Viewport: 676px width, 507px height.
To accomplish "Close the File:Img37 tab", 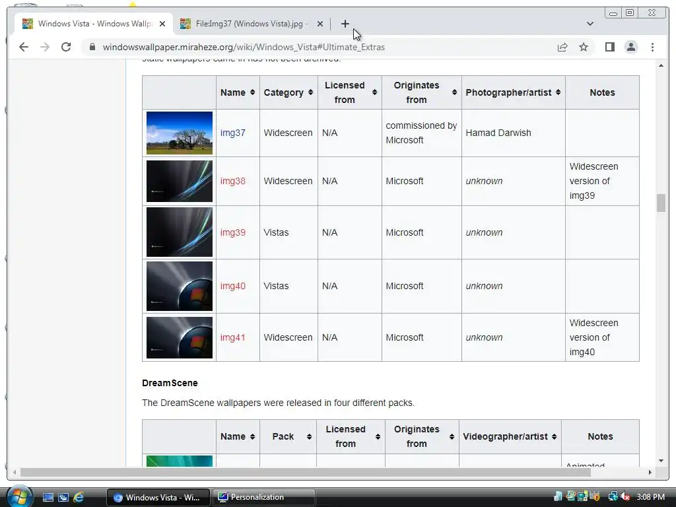I will (x=320, y=24).
